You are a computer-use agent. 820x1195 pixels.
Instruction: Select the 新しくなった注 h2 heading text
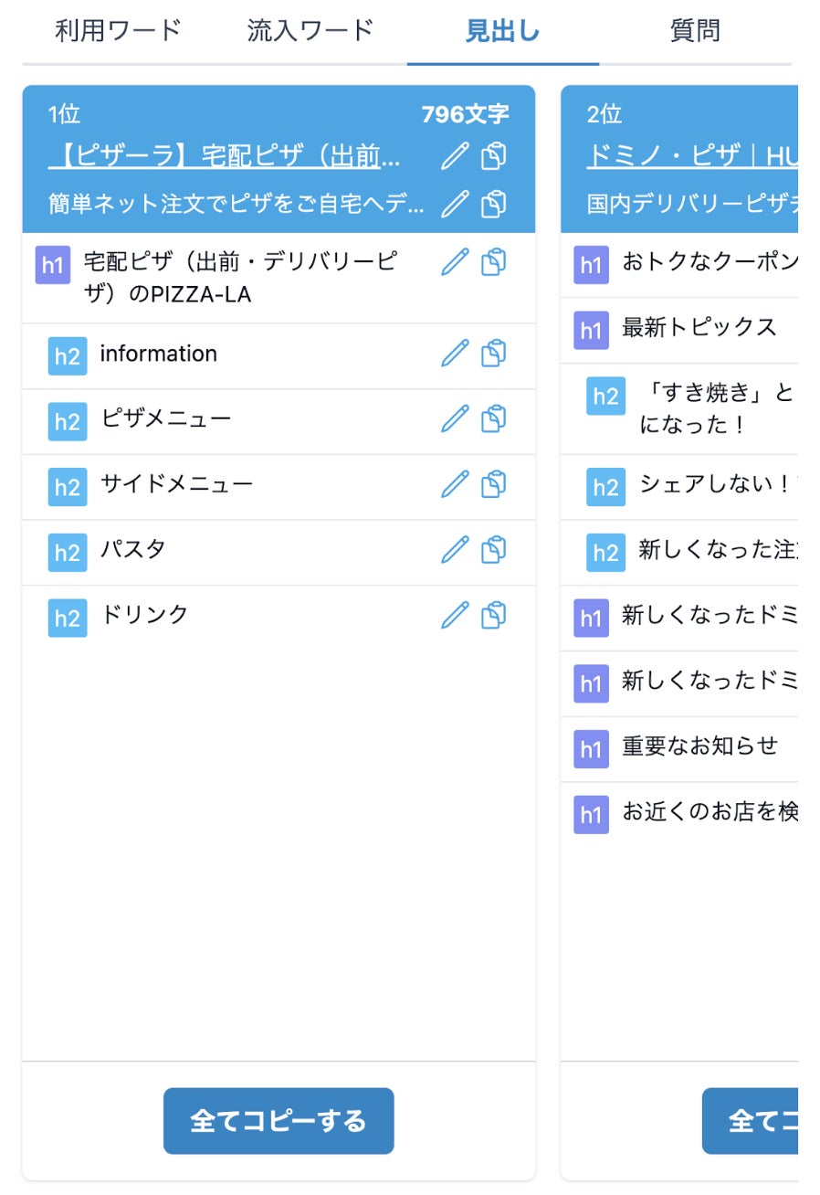click(718, 550)
